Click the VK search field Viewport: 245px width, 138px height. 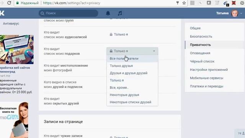click(68, 13)
